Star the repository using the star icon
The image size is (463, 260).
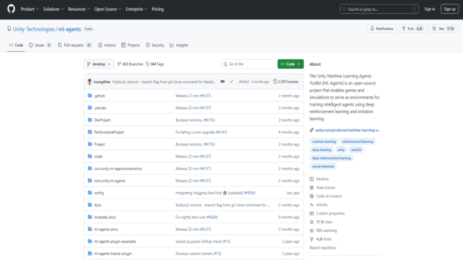(x=434, y=28)
